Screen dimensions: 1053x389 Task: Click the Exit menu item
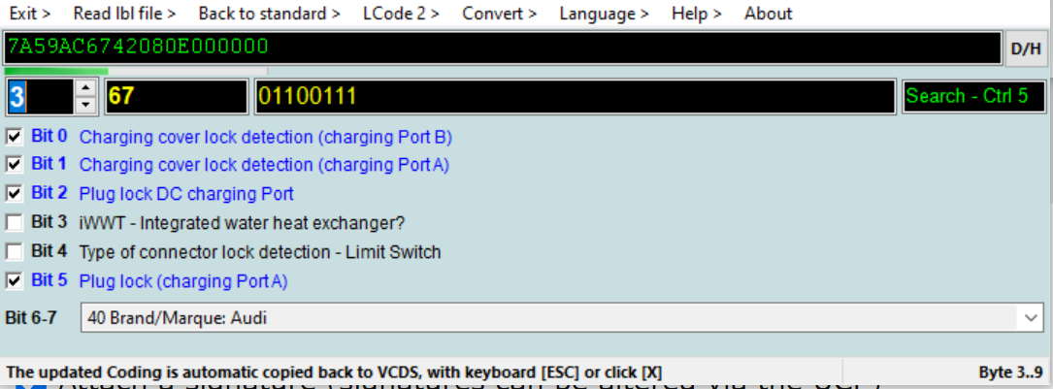click(x=30, y=14)
